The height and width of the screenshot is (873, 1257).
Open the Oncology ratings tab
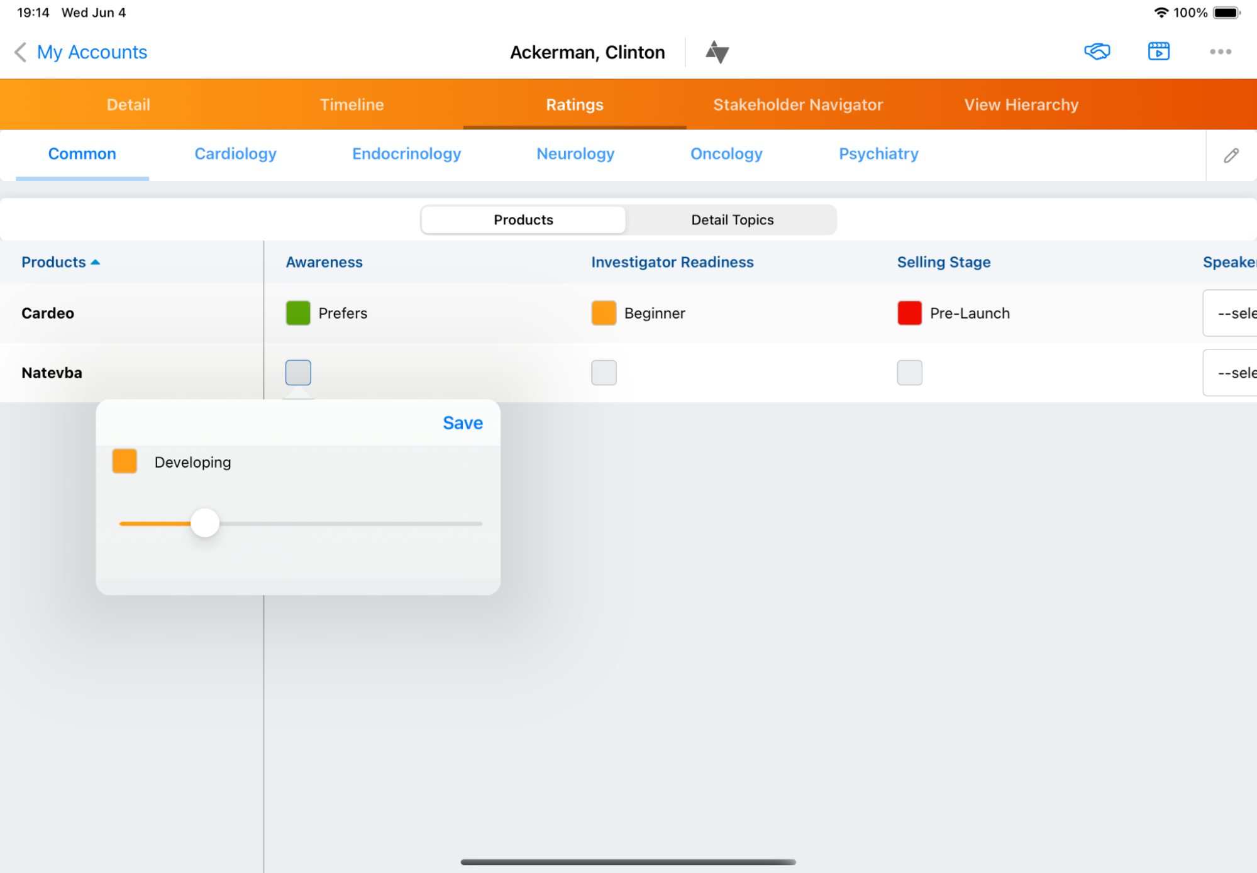(x=726, y=154)
